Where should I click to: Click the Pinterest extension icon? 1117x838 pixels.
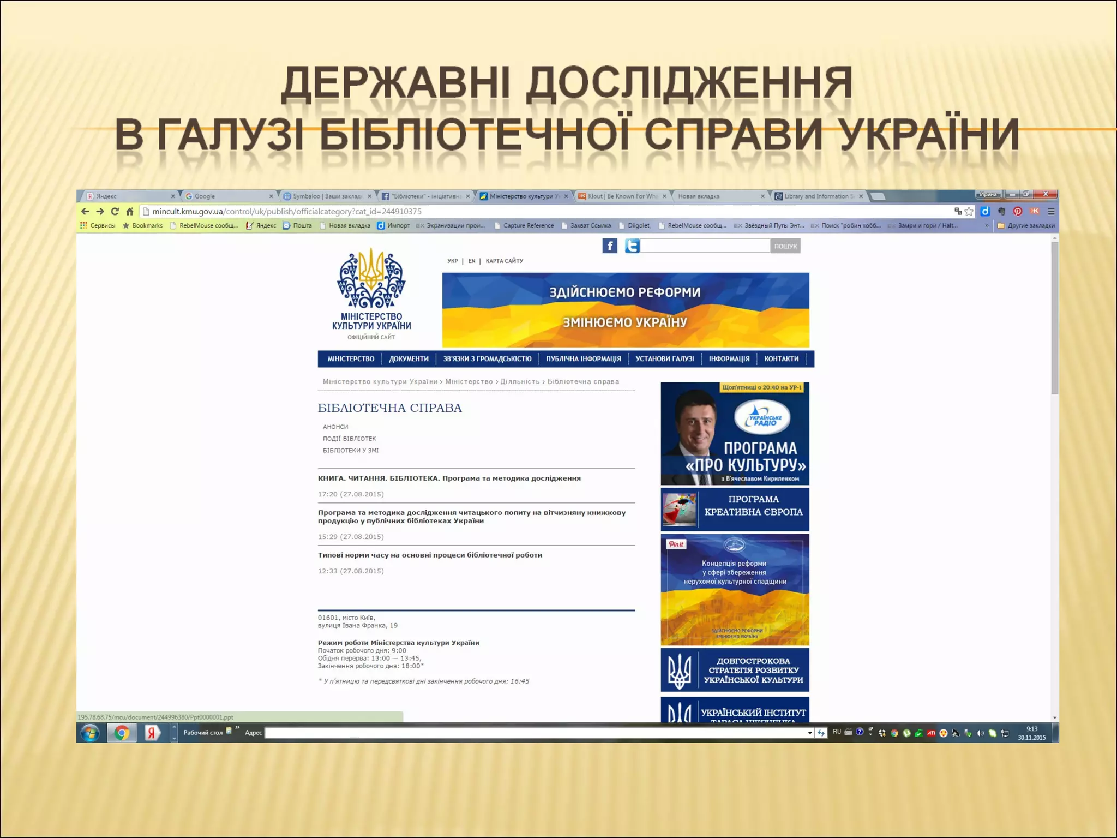tap(1018, 212)
